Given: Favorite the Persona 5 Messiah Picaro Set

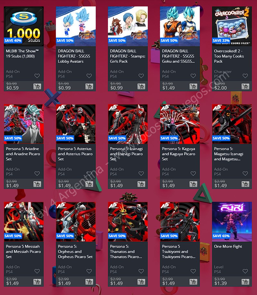Looking at the screenshot, I should pos(37,271).
